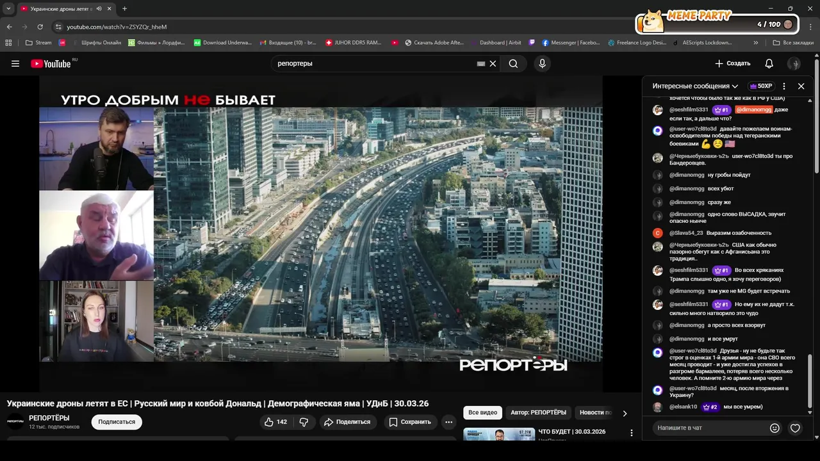Show more filter chips with right arrow
The image size is (820, 461).
tap(625, 413)
